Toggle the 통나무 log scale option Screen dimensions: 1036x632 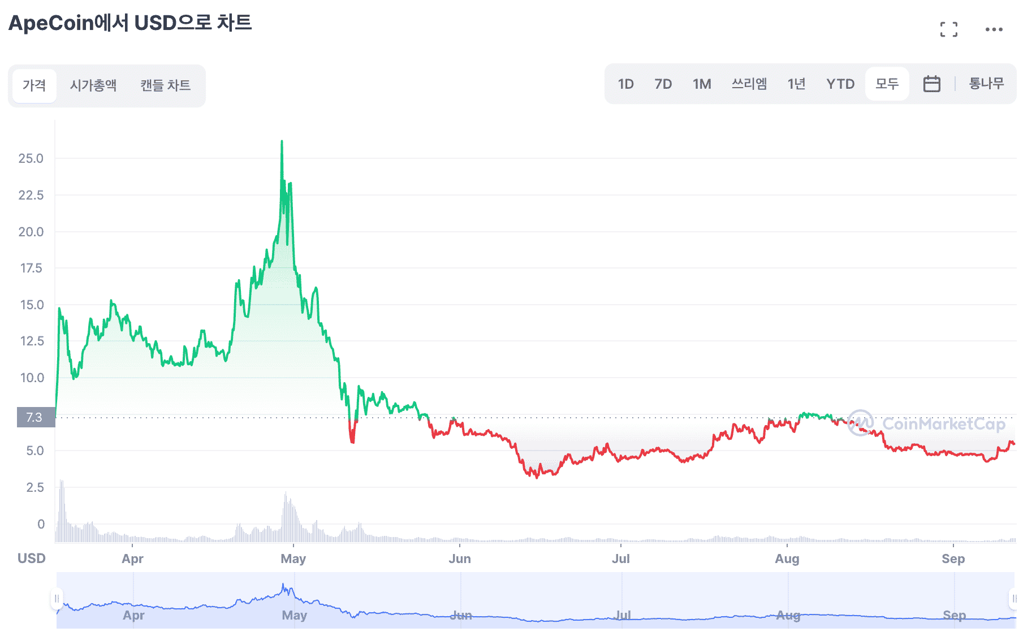(x=986, y=84)
